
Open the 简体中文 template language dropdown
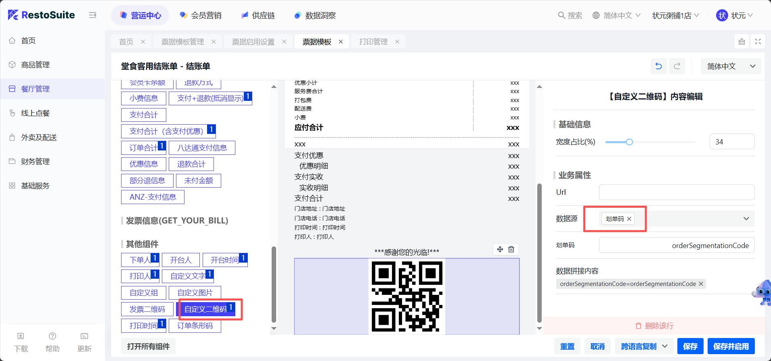tap(731, 66)
